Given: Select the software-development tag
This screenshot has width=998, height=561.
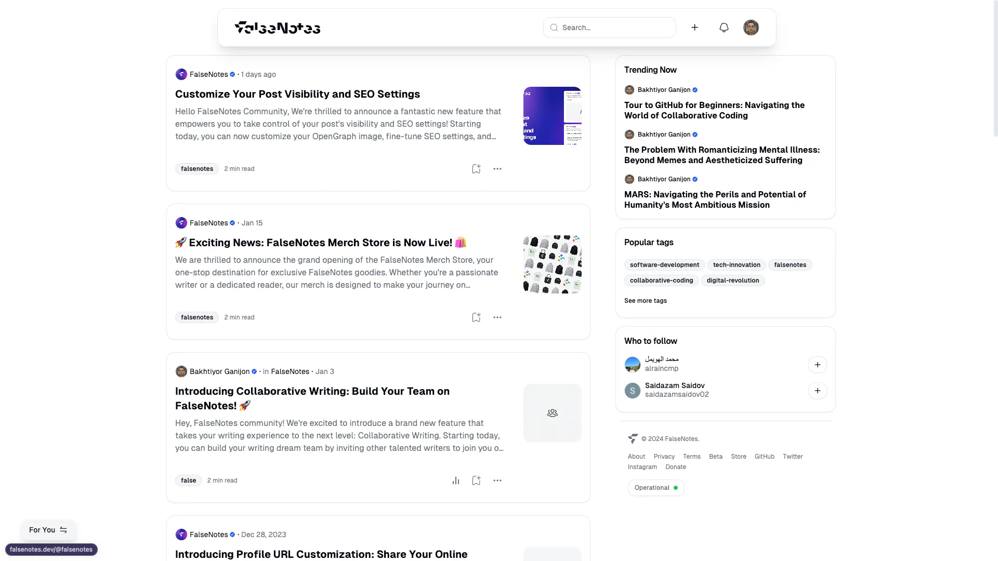Looking at the screenshot, I should click(x=664, y=265).
